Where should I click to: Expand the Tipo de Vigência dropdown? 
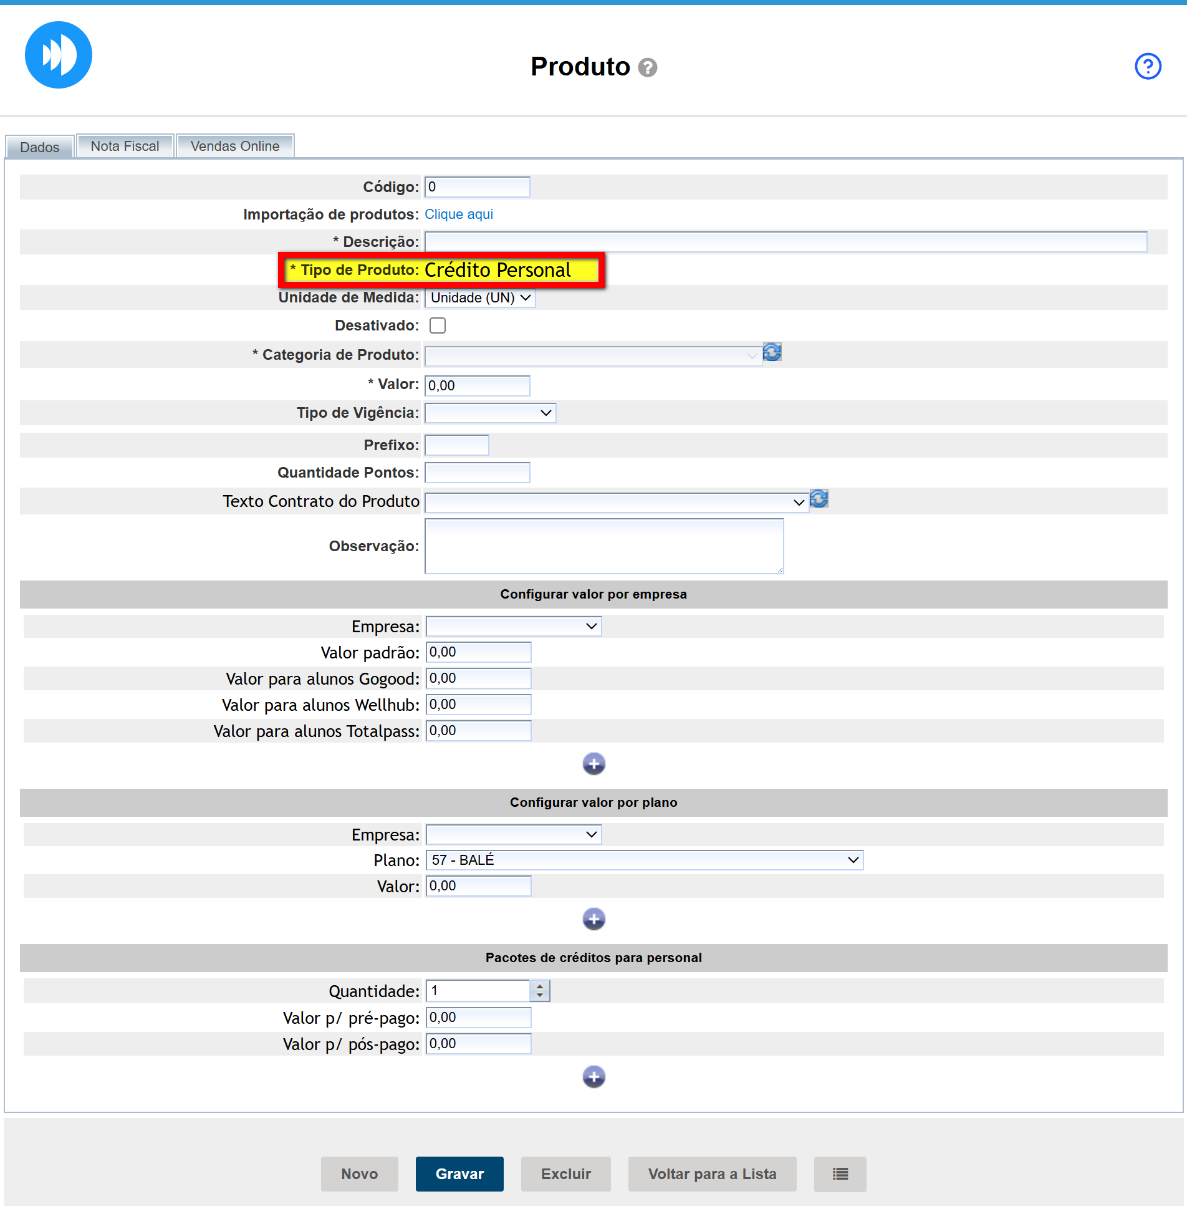490,413
